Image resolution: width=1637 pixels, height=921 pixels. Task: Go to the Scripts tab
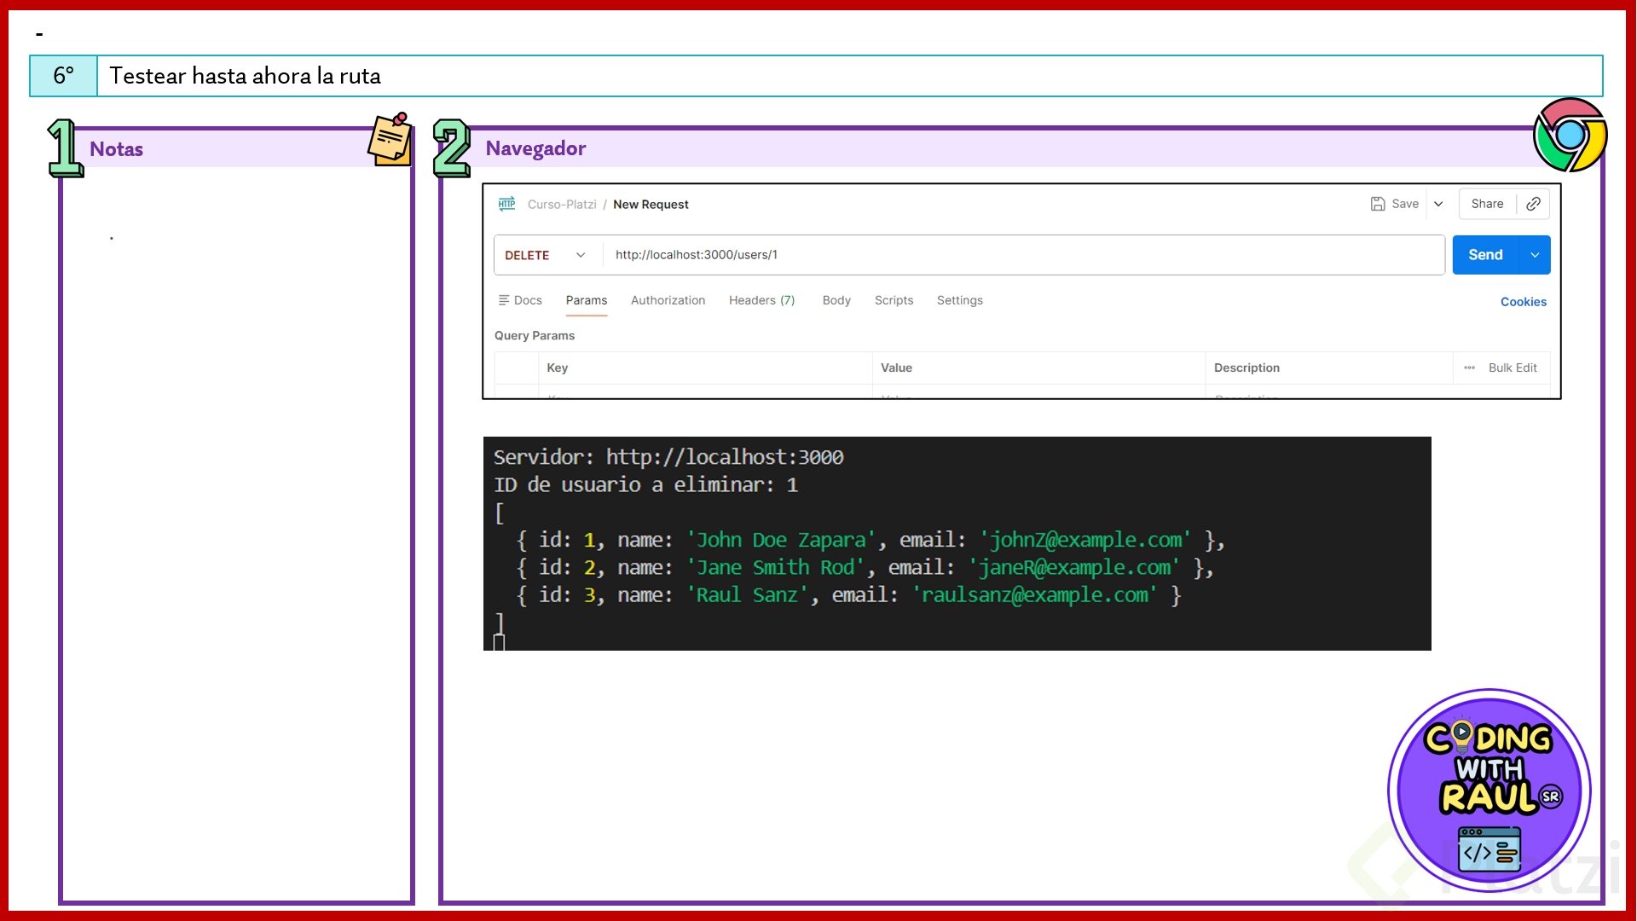[x=894, y=300]
